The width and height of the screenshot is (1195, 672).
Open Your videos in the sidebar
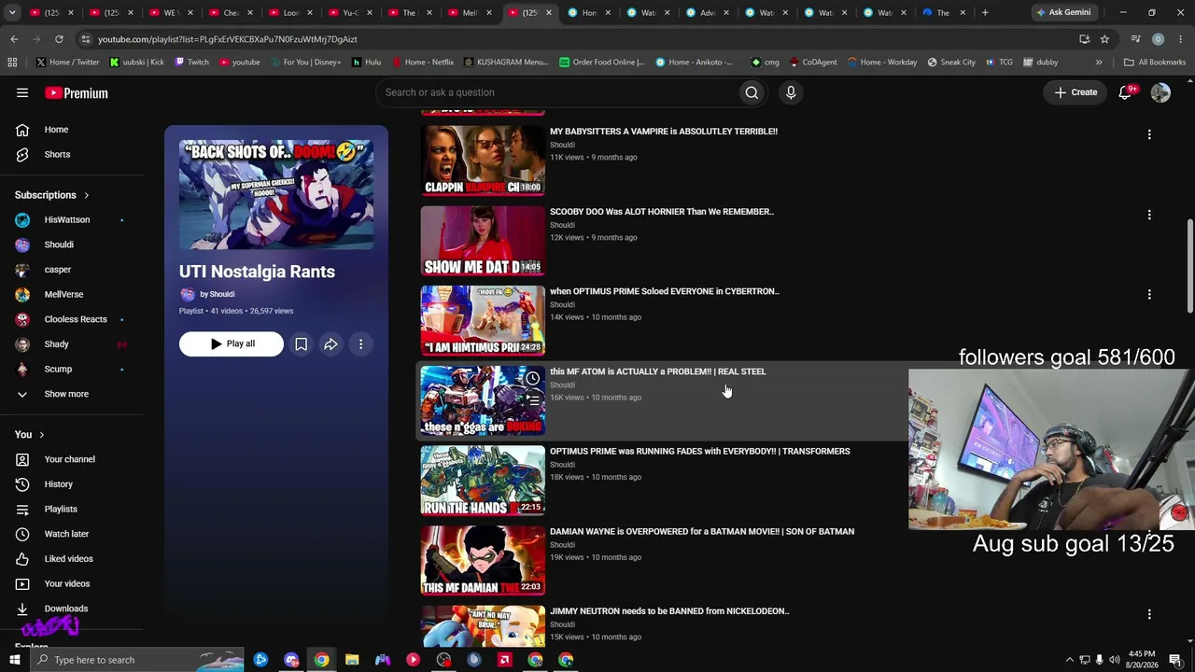[67, 584]
